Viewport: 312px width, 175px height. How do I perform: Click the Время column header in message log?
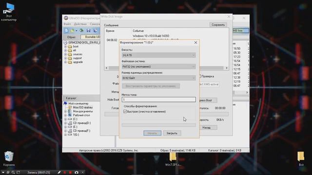point(110,31)
